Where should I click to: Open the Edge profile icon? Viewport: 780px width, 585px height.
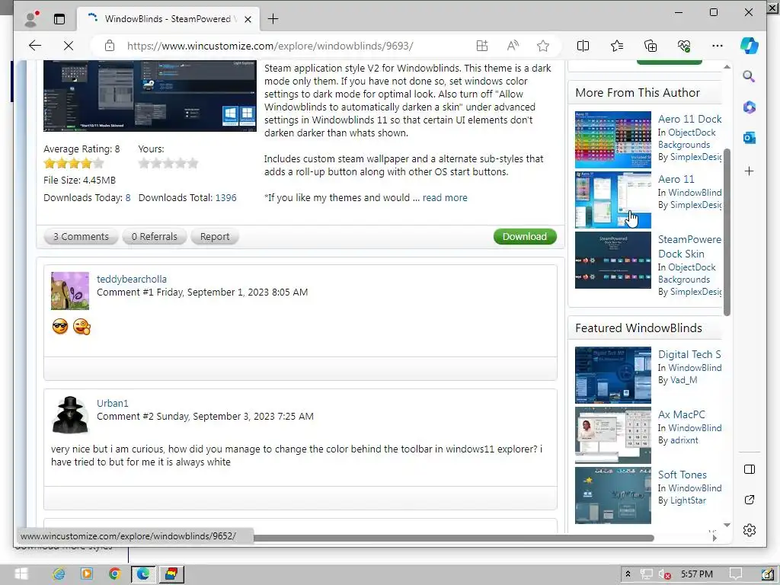(x=31, y=19)
